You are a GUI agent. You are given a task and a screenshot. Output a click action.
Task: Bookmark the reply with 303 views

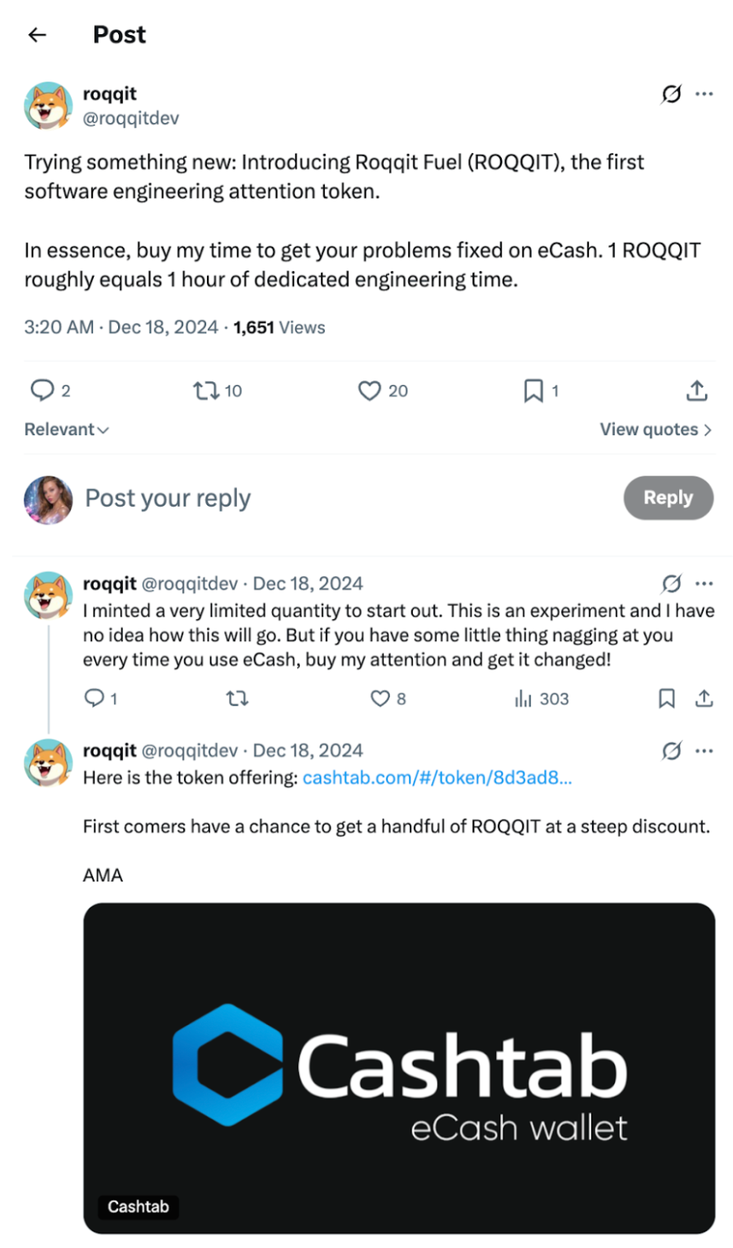[666, 698]
